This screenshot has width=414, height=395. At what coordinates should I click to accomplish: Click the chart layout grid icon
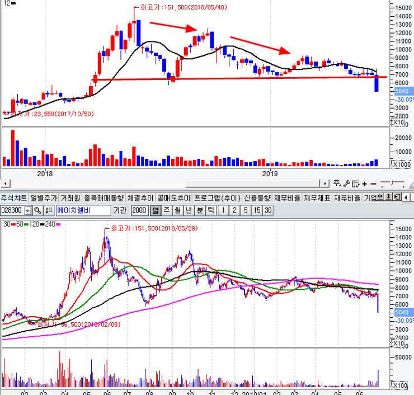pyautogui.click(x=356, y=184)
